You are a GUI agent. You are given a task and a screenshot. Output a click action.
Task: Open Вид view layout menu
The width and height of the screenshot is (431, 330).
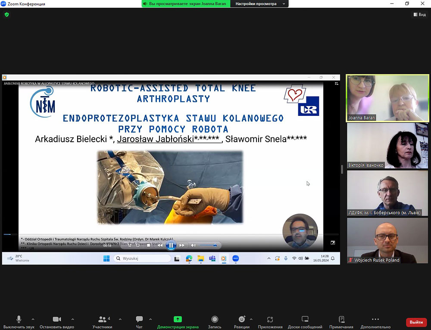(x=420, y=15)
